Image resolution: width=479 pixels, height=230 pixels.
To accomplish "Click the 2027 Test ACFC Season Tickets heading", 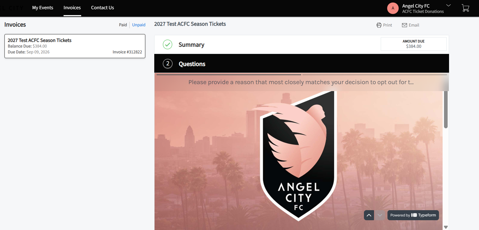I will pos(190,24).
